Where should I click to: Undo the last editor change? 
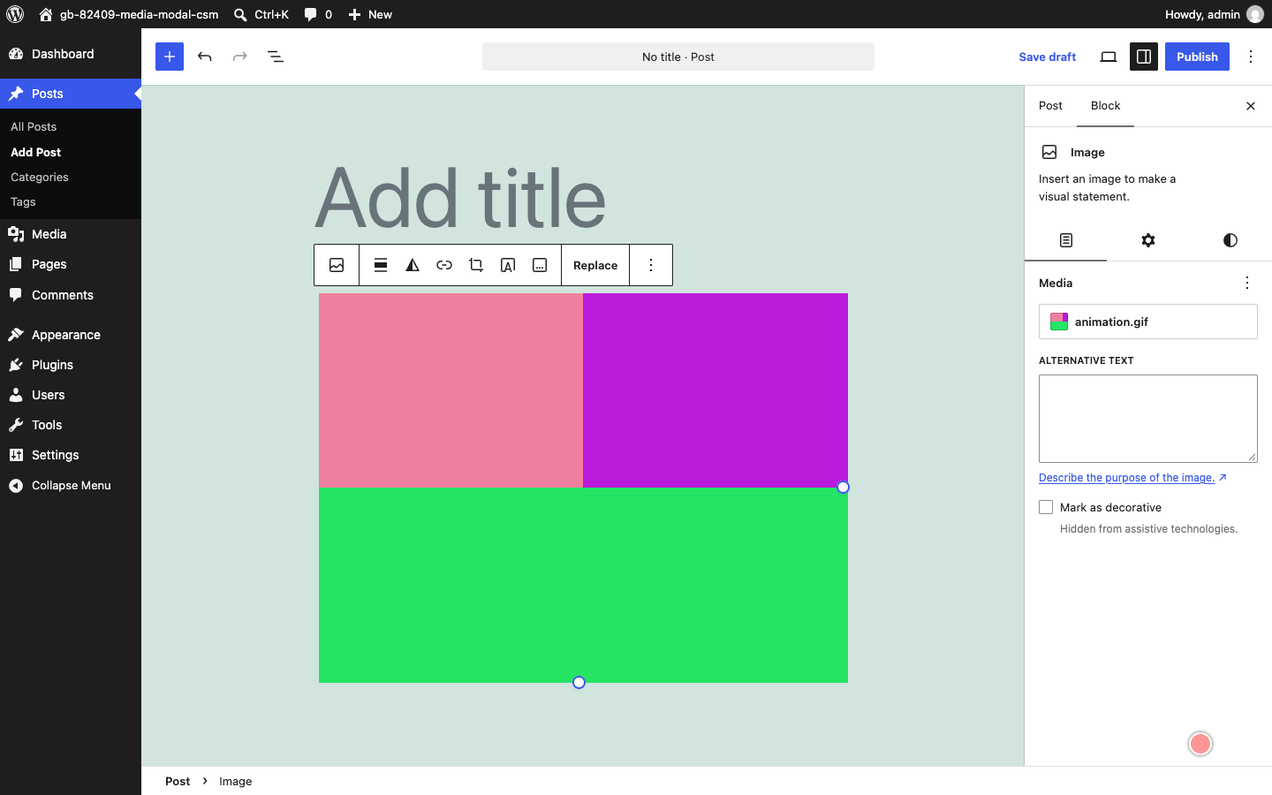(x=205, y=57)
